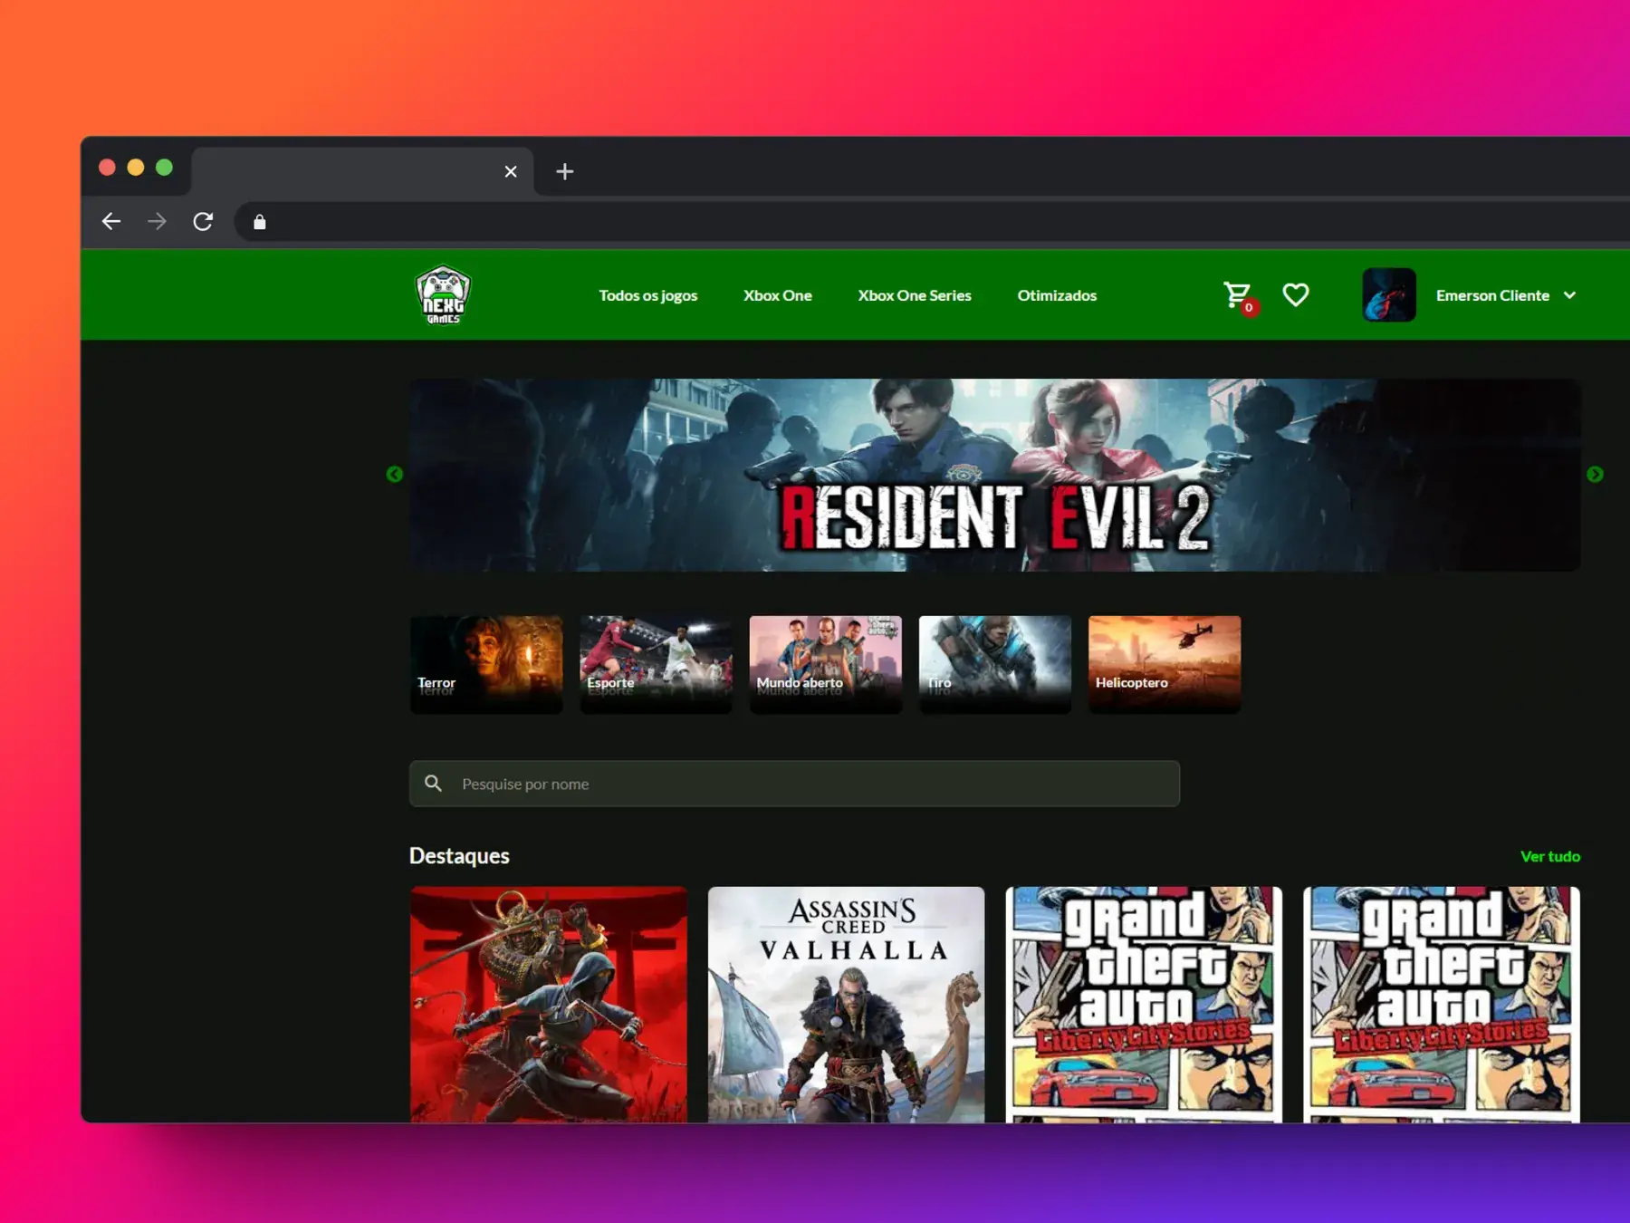1630x1223 pixels.
Task: Open the Helicoptero category card
Action: point(1165,664)
